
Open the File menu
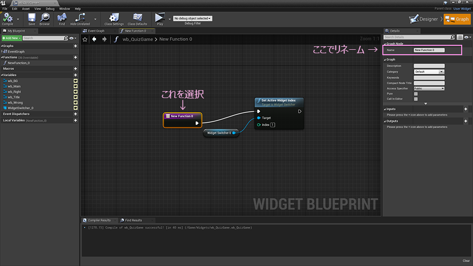point(5,9)
